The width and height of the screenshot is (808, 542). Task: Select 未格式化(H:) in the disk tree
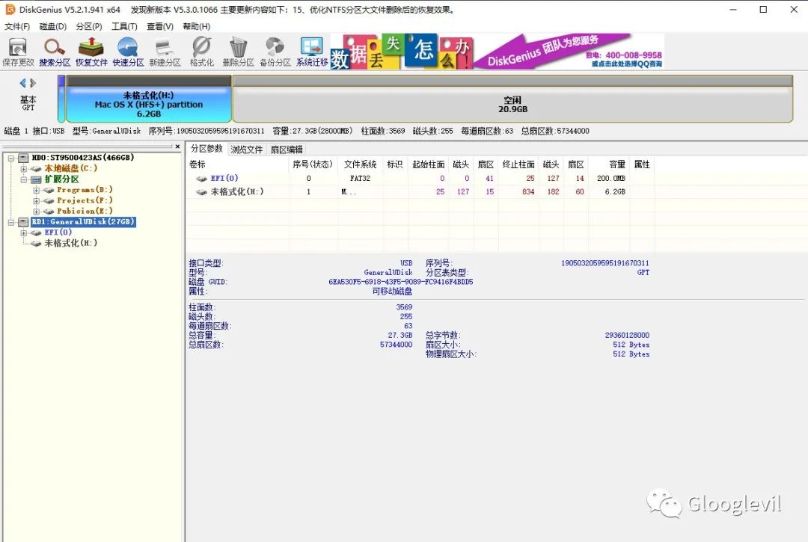(x=70, y=243)
